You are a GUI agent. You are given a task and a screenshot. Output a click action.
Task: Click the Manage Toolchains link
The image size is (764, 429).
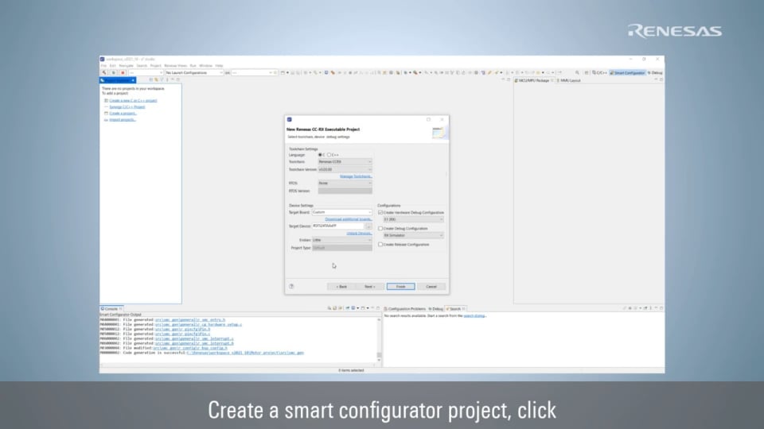356,176
